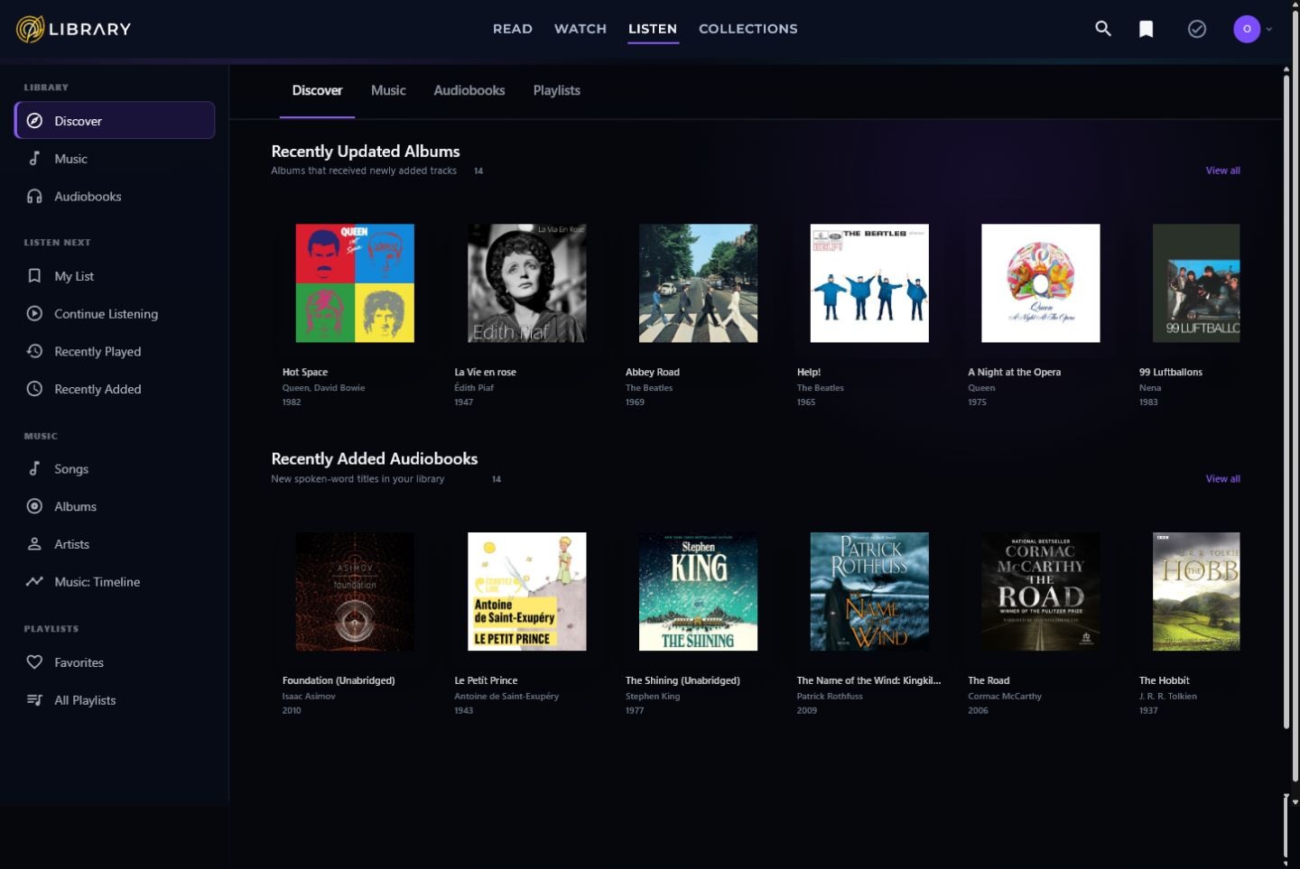Viewport: 1300px width, 869px height.
Task: View all Recently Updated Albums
Action: (x=1222, y=171)
